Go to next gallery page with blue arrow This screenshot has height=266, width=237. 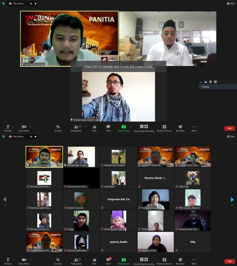click(232, 199)
